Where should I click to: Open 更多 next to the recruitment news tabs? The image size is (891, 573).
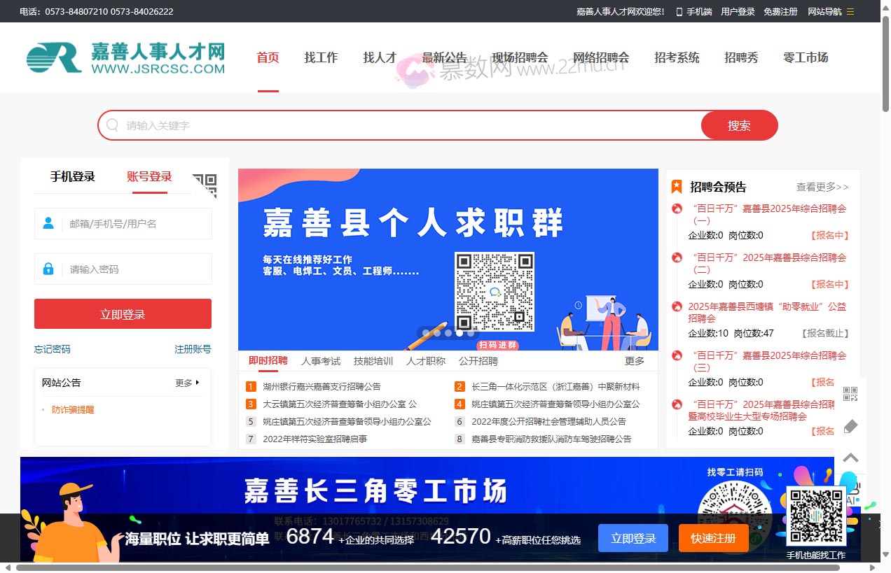point(633,360)
